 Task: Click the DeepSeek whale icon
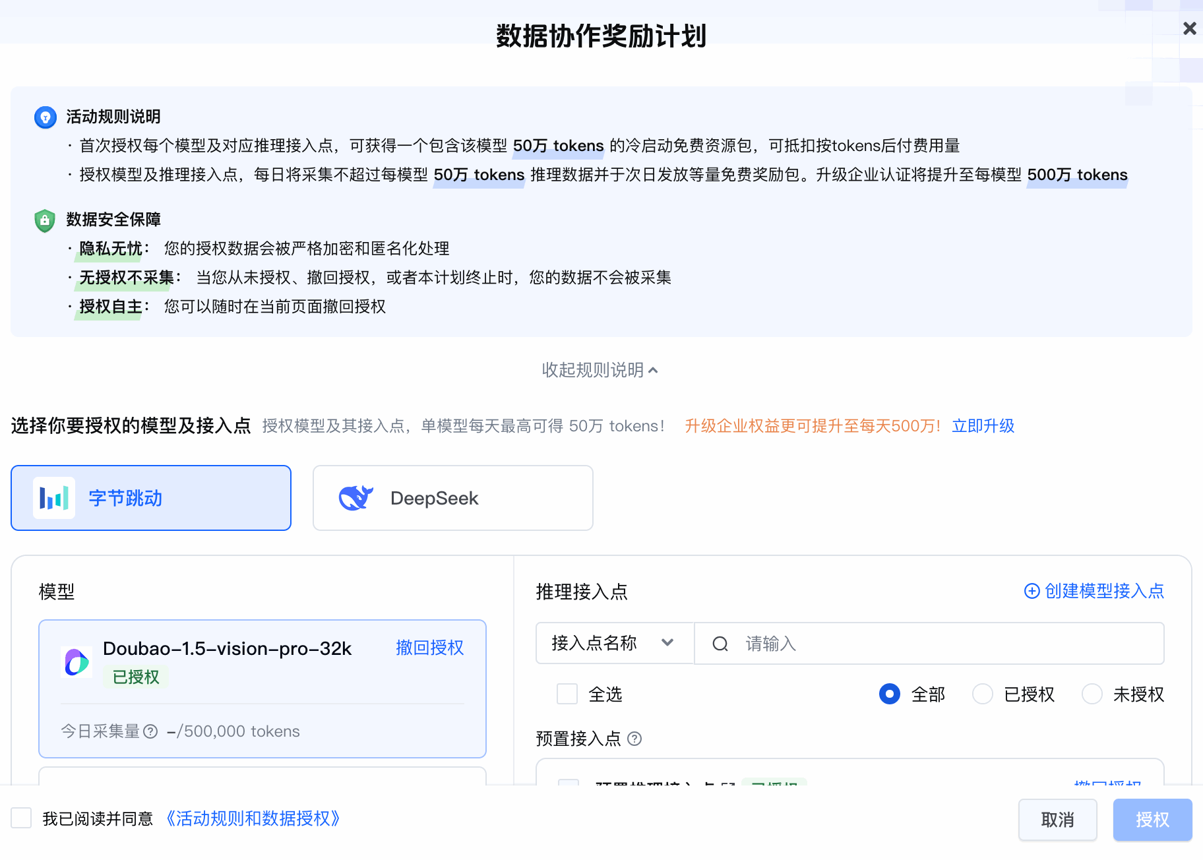click(x=357, y=498)
